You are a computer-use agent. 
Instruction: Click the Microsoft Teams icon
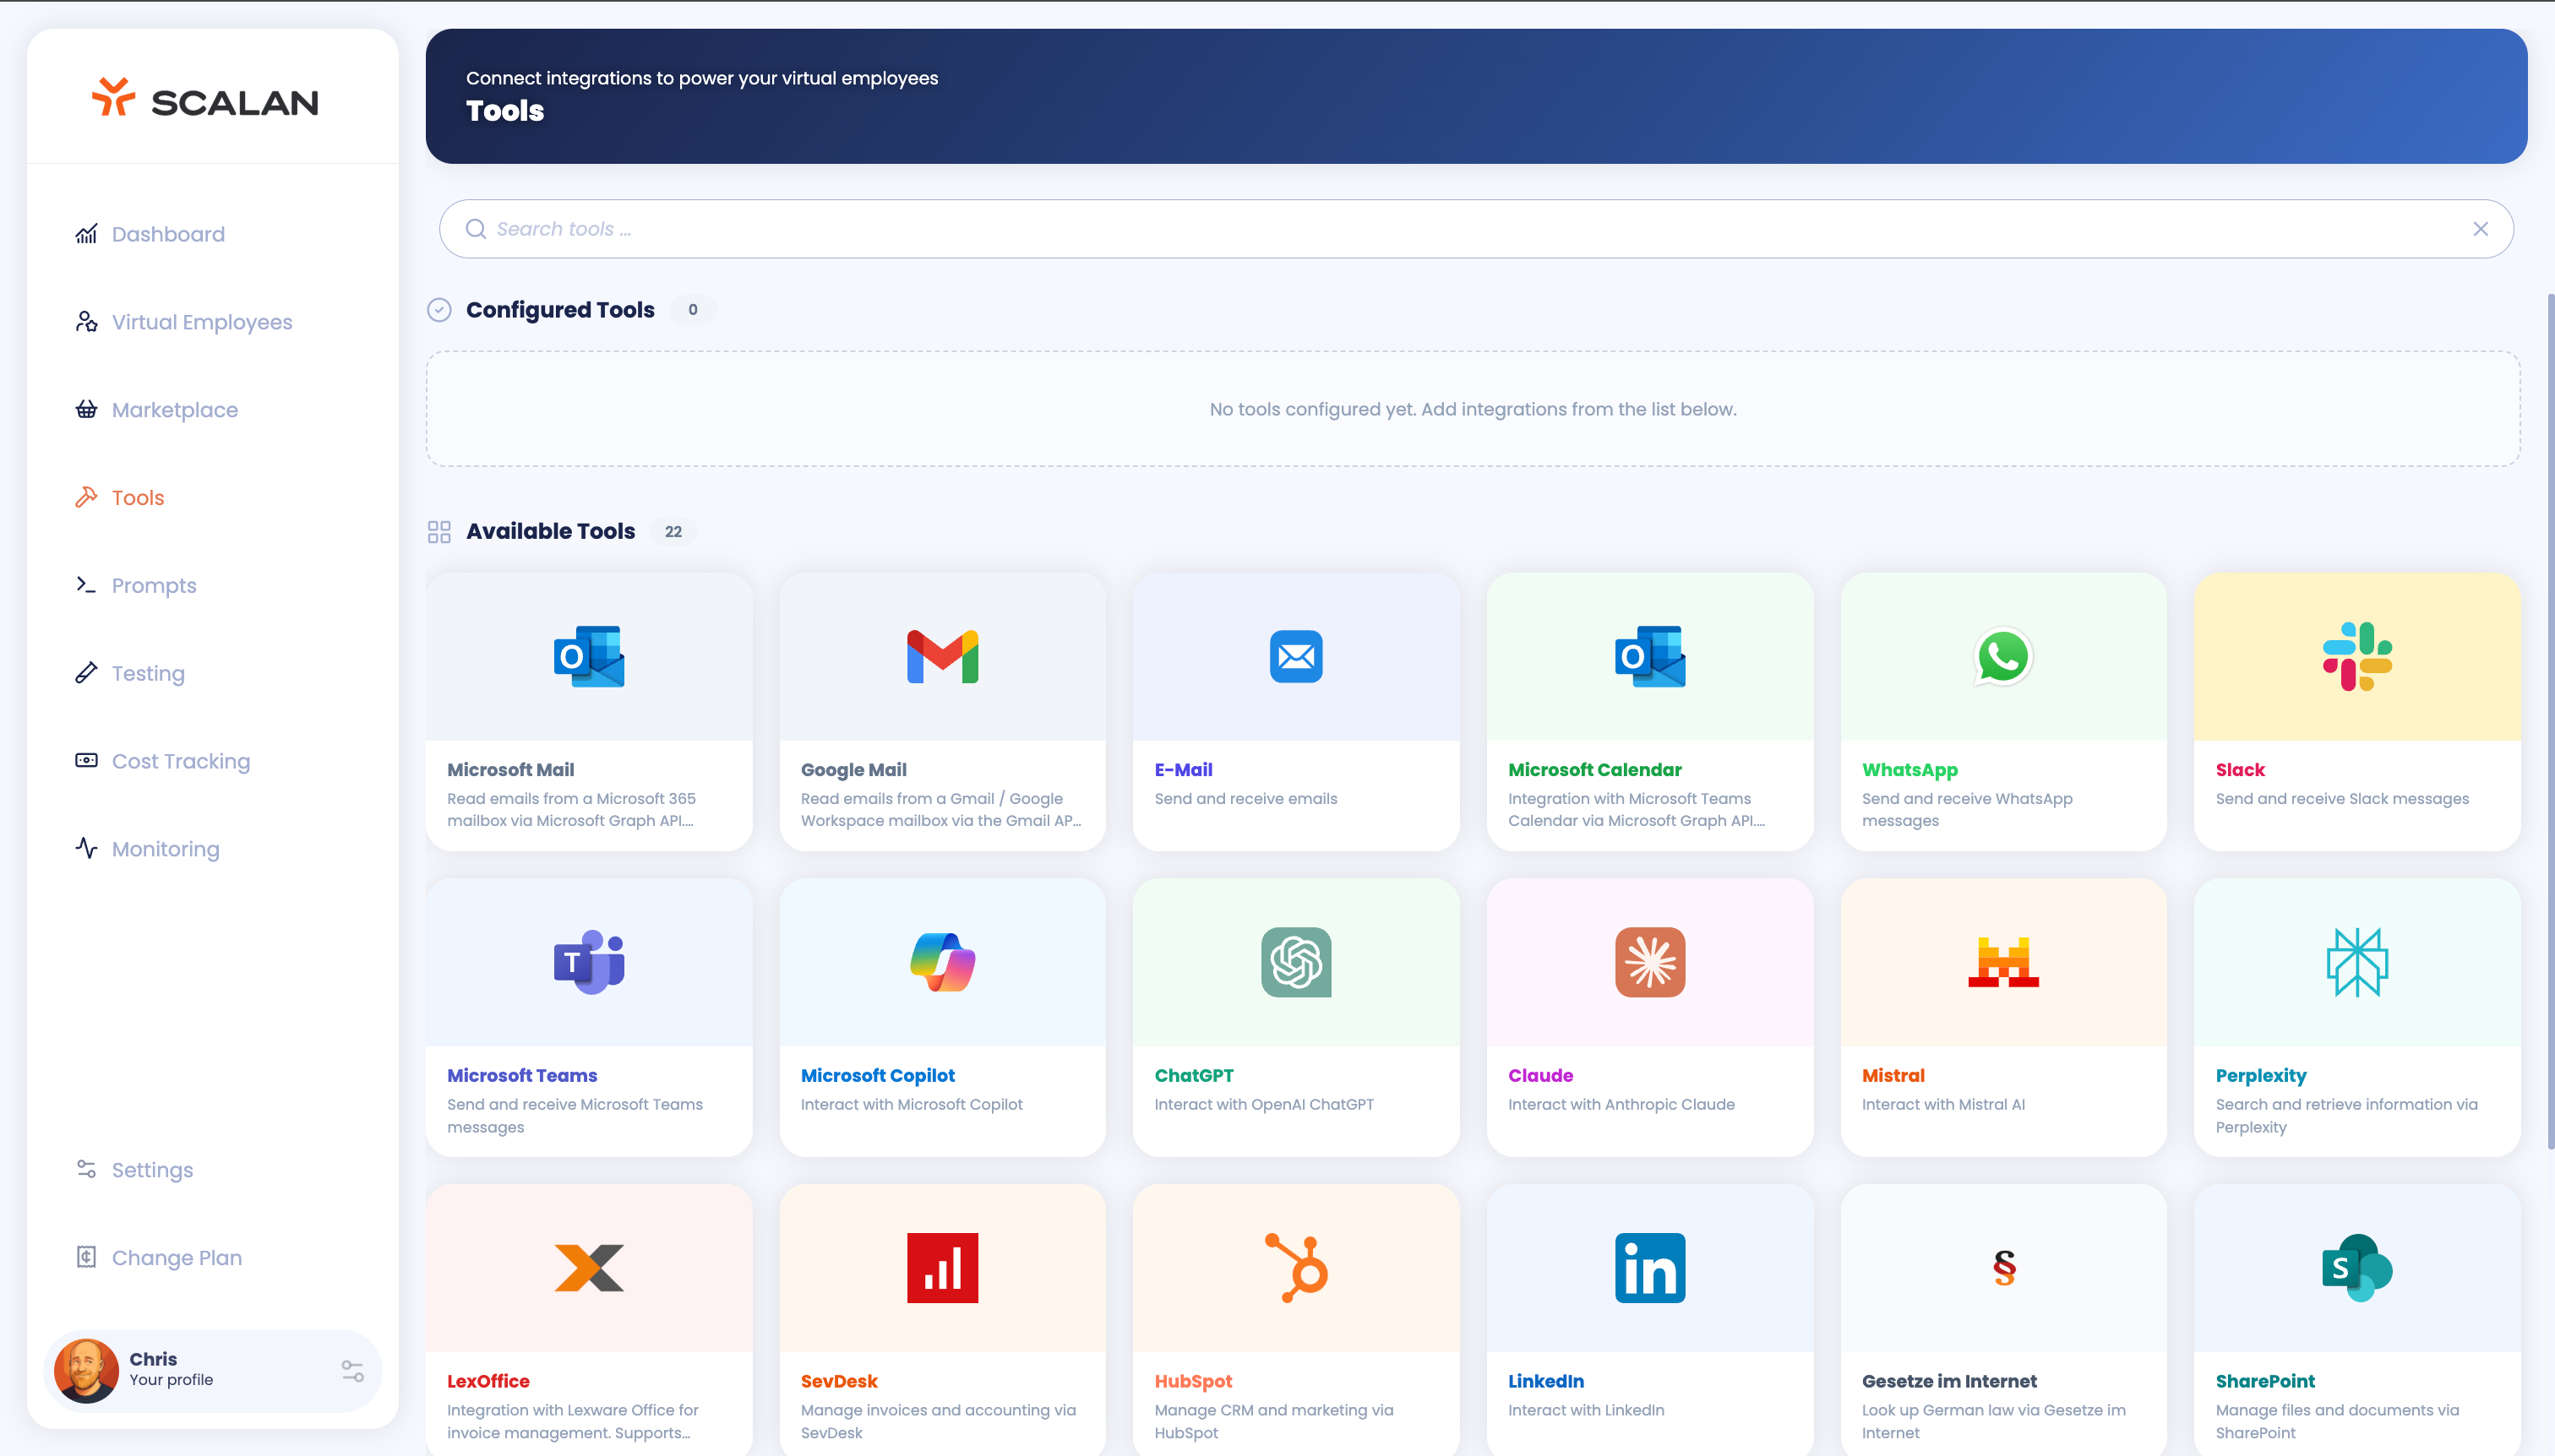[x=589, y=962]
